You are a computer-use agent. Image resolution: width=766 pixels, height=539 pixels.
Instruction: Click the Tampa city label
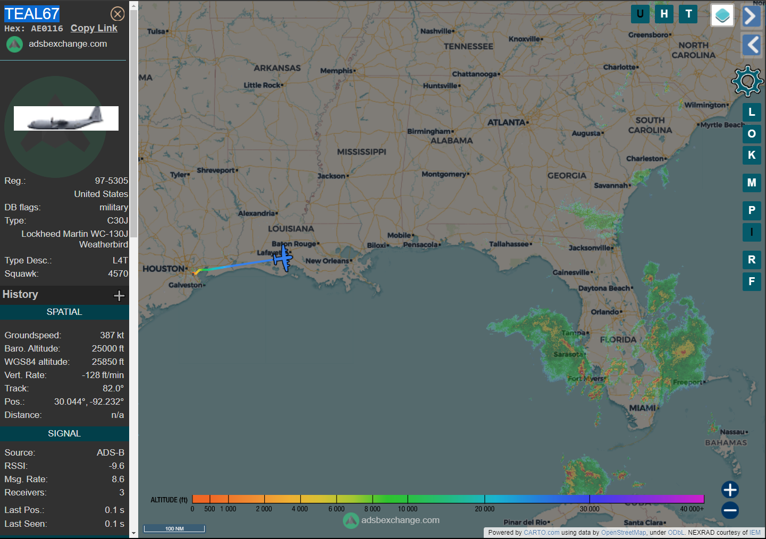pos(573,333)
